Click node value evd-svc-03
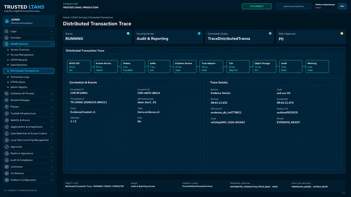This screenshot has width=351, height=197. click(x=283, y=93)
